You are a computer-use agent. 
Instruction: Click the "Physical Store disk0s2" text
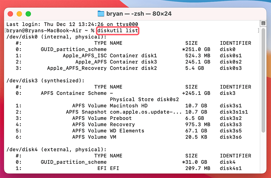coord(144,99)
